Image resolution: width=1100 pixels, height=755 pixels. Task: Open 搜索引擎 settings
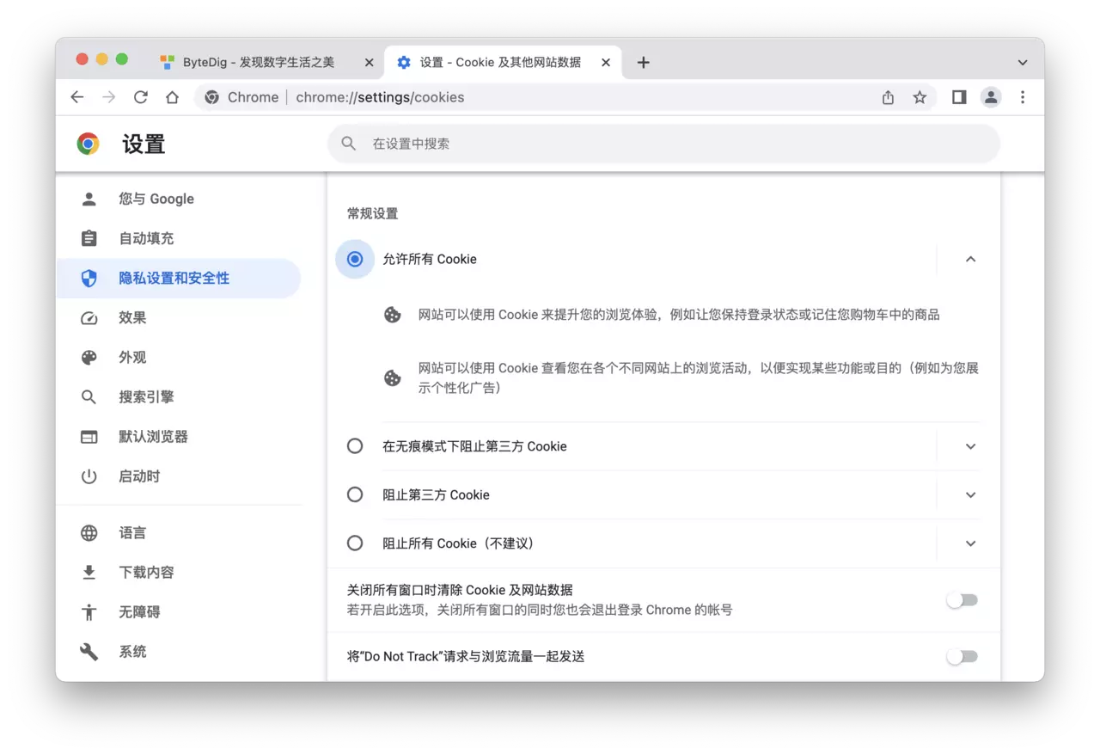pos(179,396)
